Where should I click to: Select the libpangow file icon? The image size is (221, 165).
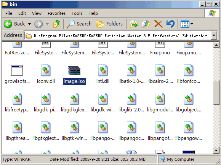(x=189, y=127)
